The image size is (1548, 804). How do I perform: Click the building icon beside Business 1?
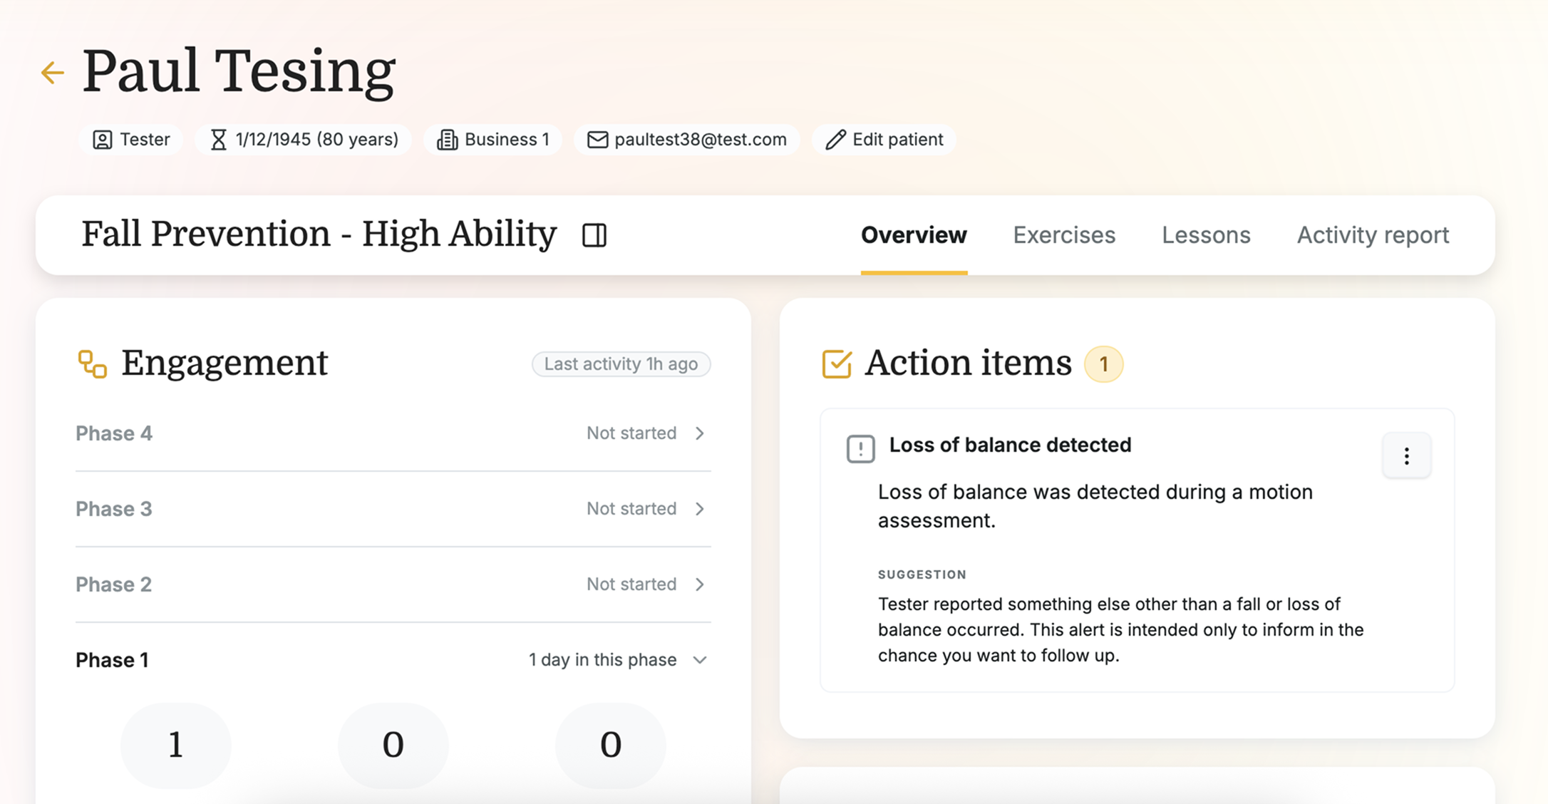pyautogui.click(x=447, y=140)
